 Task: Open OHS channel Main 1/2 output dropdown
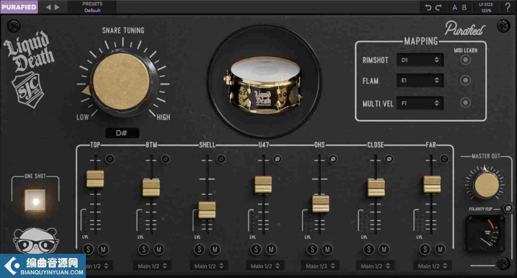coord(320,266)
